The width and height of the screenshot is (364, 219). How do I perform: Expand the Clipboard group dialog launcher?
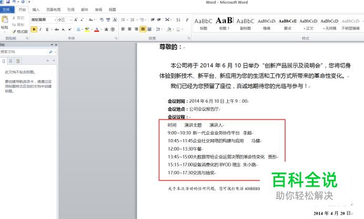click(27, 38)
